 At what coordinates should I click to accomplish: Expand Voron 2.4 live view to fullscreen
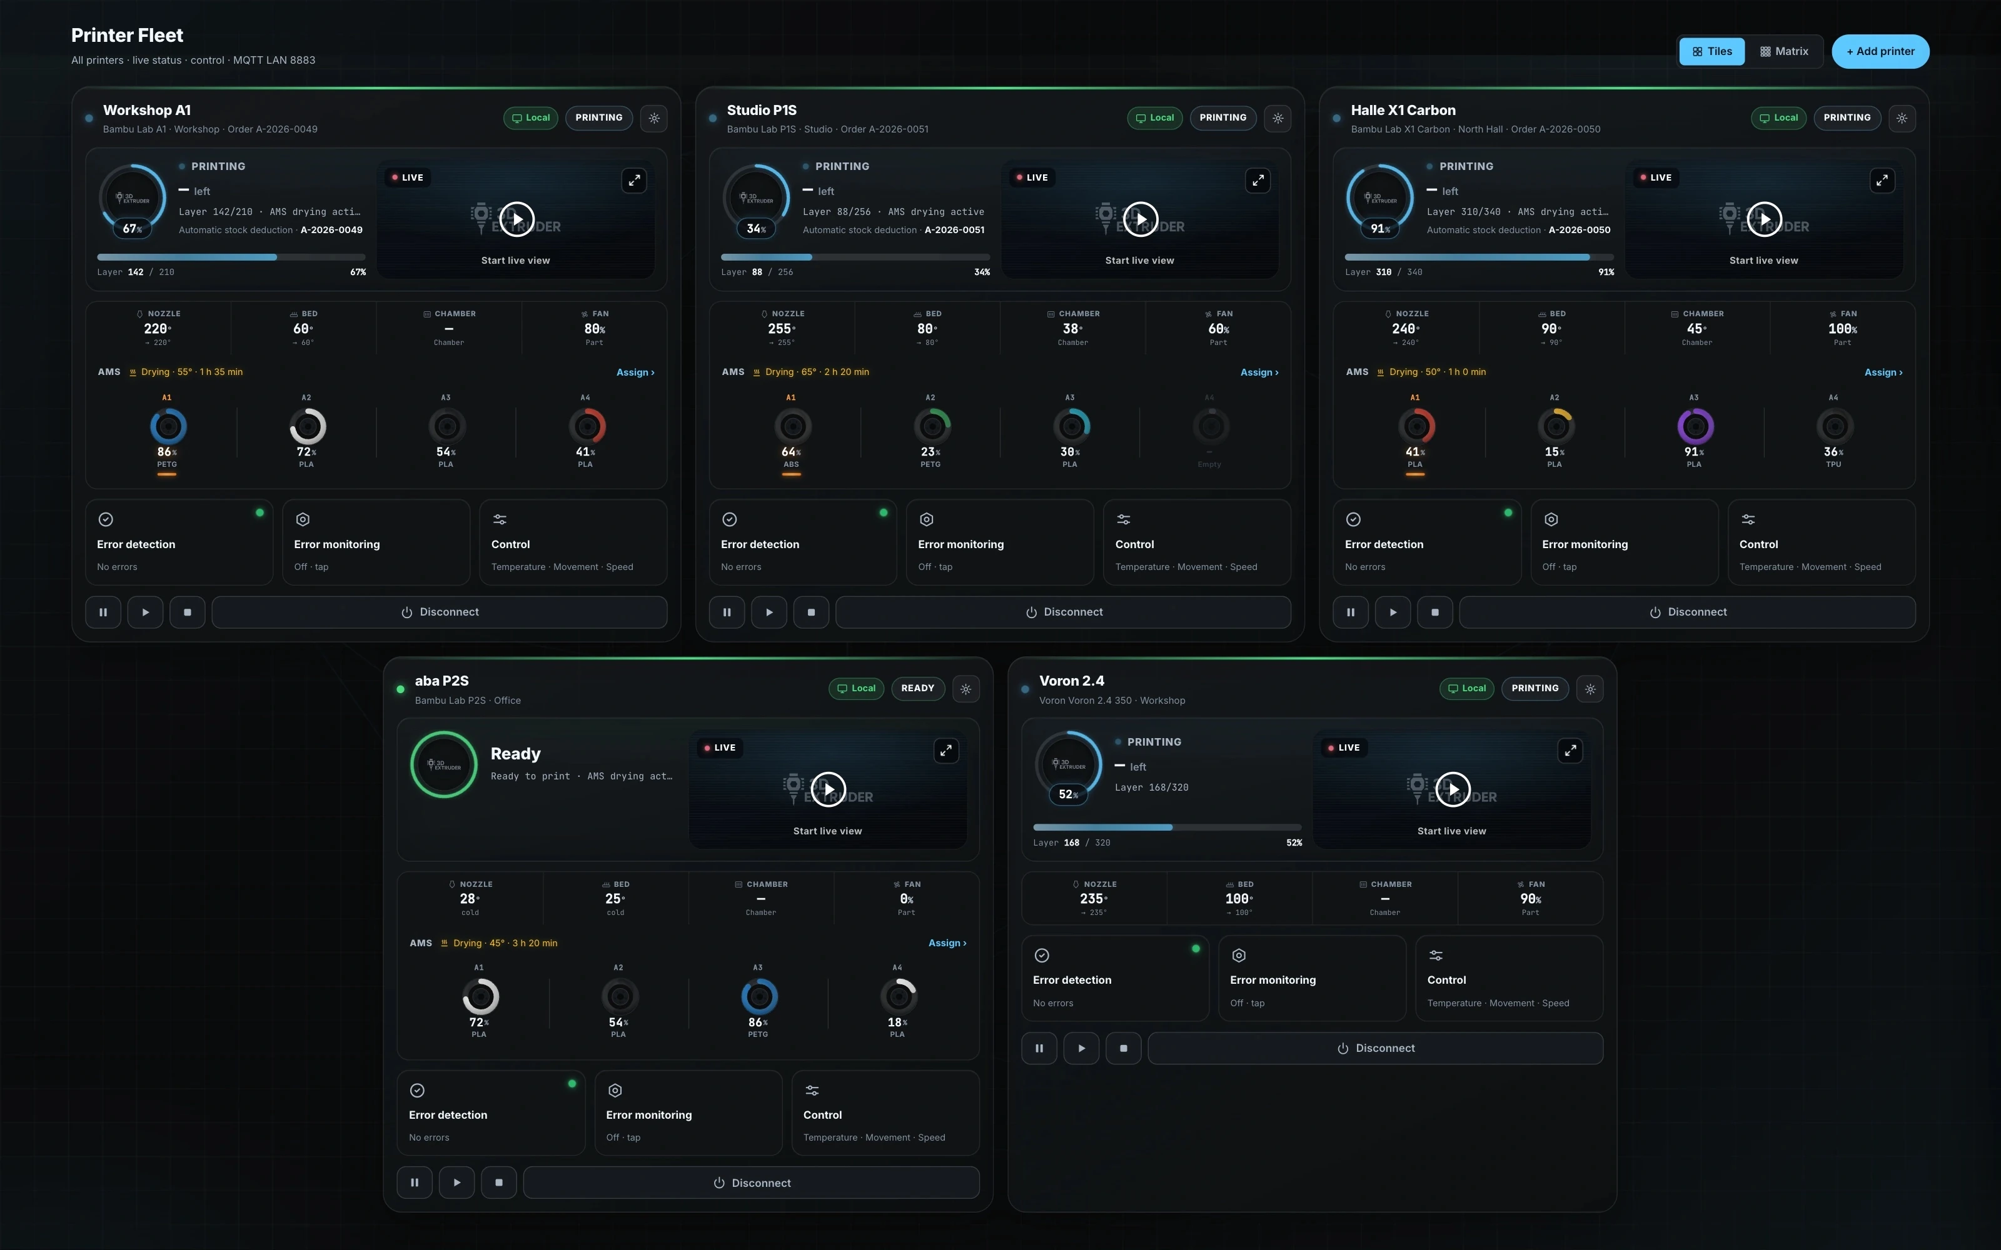[1570, 751]
